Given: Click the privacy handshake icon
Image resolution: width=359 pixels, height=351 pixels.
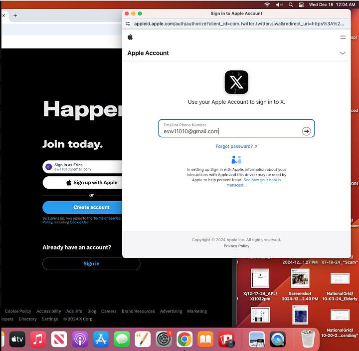Looking at the screenshot, I should (x=236, y=160).
